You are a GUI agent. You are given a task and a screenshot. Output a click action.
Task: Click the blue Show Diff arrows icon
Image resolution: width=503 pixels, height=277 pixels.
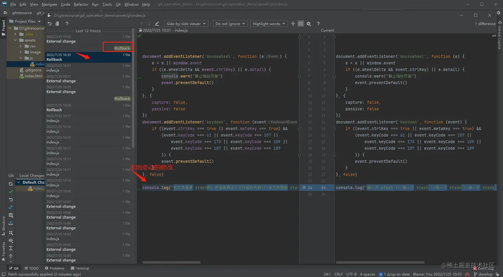click(x=11, y=207)
